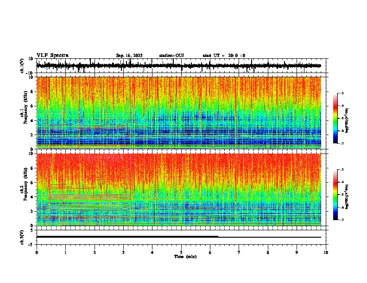The image size is (367, 283).
Task: Click the ch.1 waveform trace panel
Action: tap(182, 66)
